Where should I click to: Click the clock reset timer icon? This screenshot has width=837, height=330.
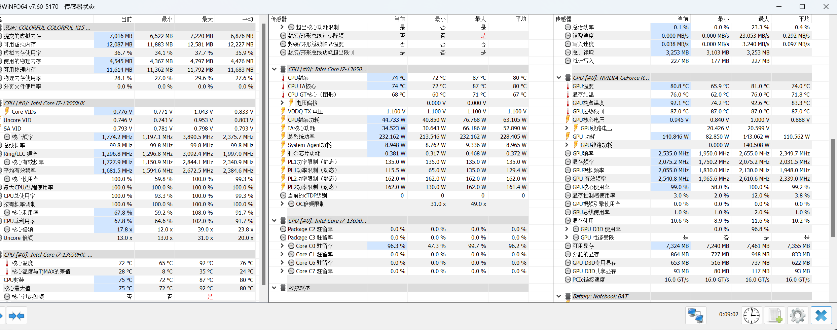click(x=751, y=316)
